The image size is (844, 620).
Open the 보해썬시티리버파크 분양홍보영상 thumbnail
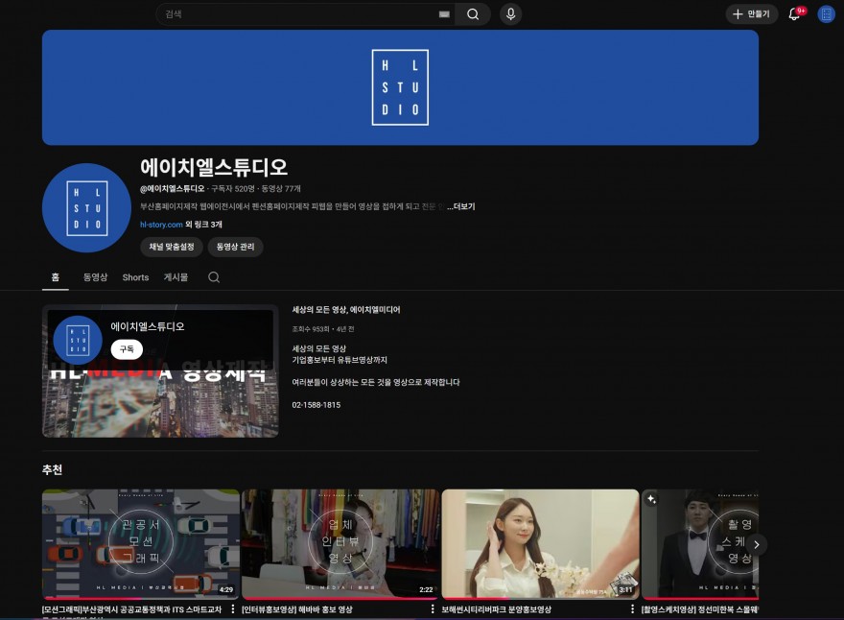(540, 543)
